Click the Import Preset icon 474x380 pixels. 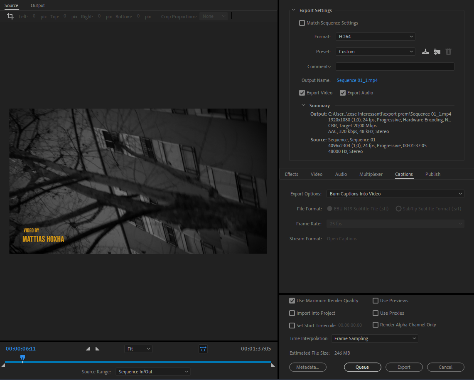pyautogui.click(x=437, y=51)
